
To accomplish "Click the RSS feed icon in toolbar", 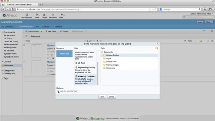I will (x=212, y=31).
